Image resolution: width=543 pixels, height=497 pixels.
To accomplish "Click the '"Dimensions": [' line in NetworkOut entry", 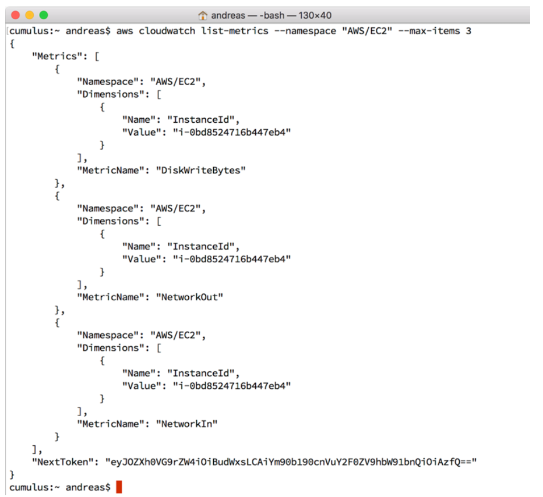I will pos(119,221).
